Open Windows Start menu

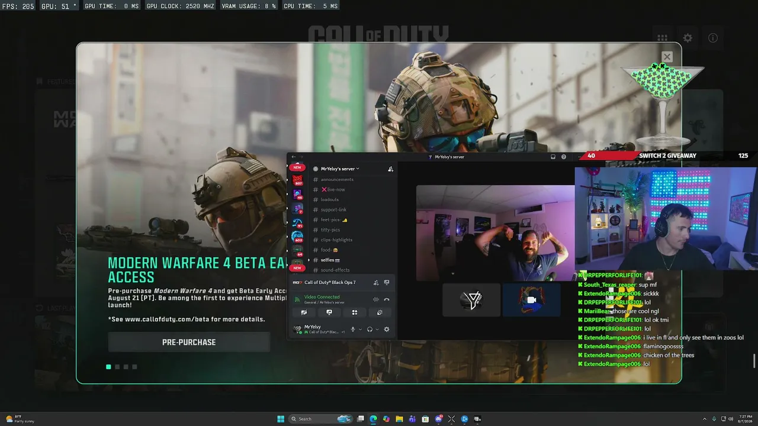coord(281,419)
